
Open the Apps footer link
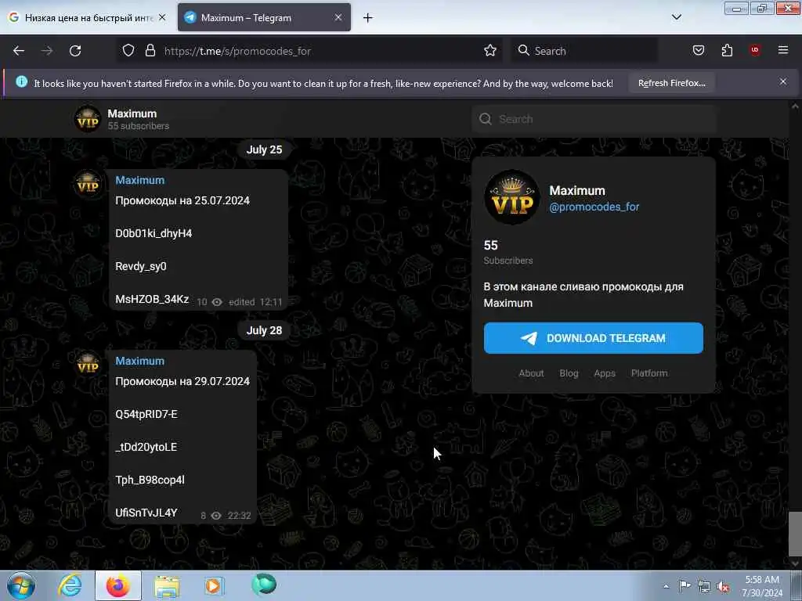click(605, 373)
